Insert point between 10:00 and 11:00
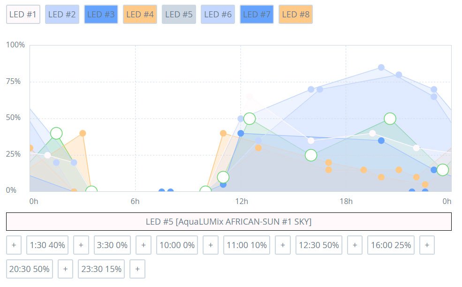 pos(211,245)
